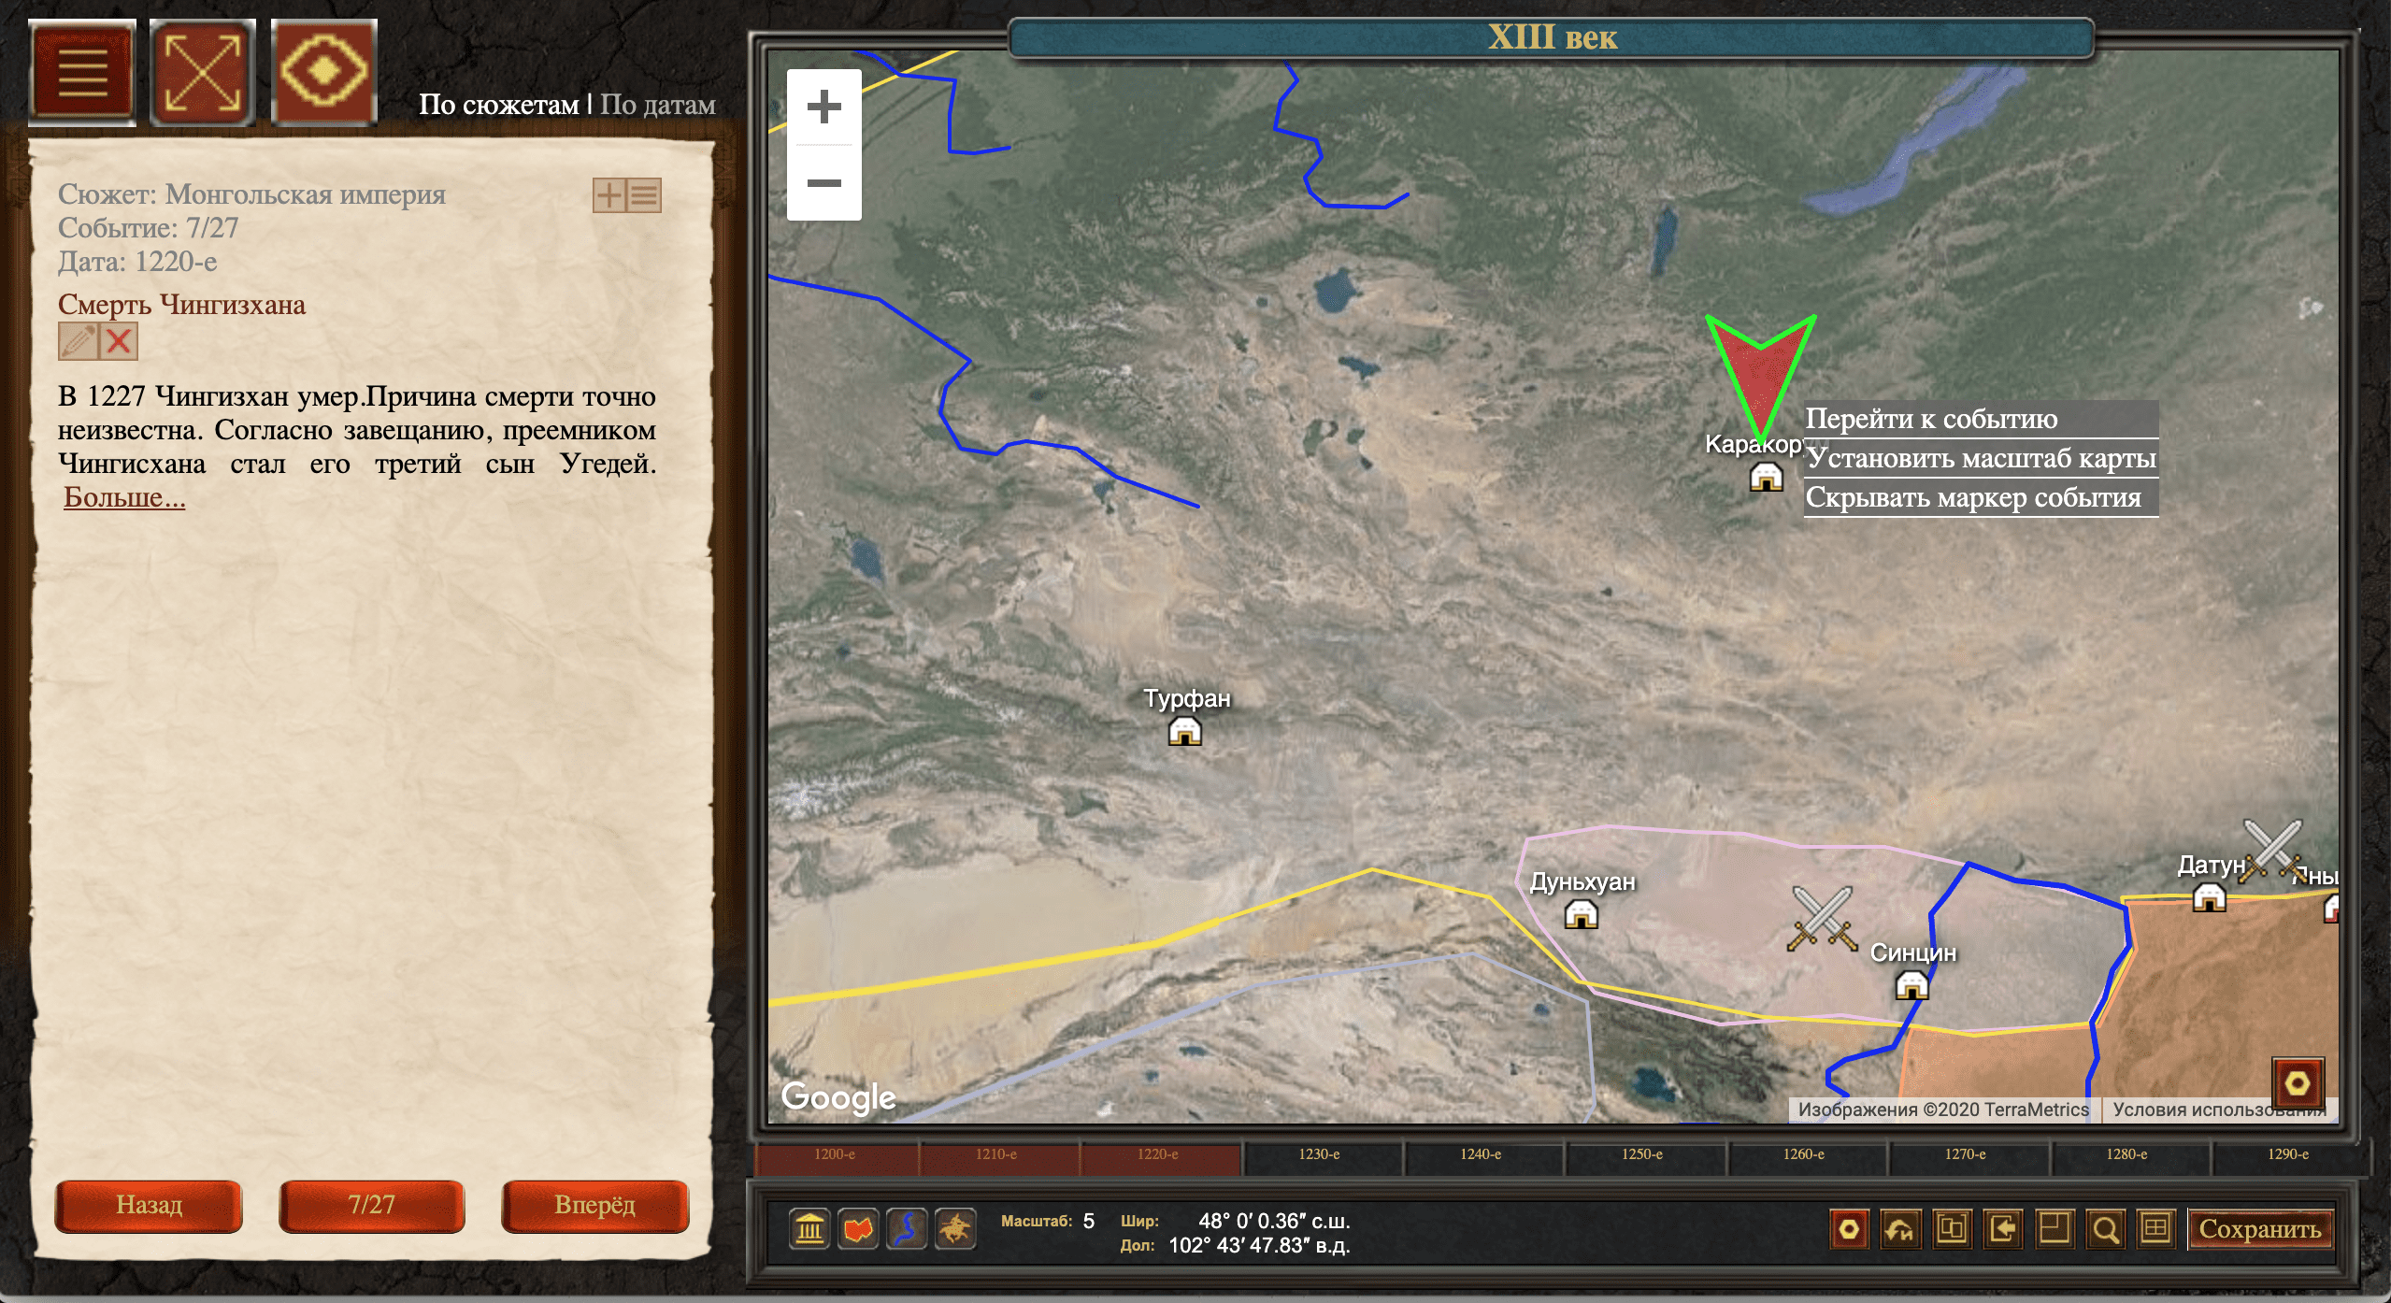This screenshot has width=2391, height=1303.
Task: Click the red hexagon settings icon in bottom toolbar
Action: tap(1849, 1229)
